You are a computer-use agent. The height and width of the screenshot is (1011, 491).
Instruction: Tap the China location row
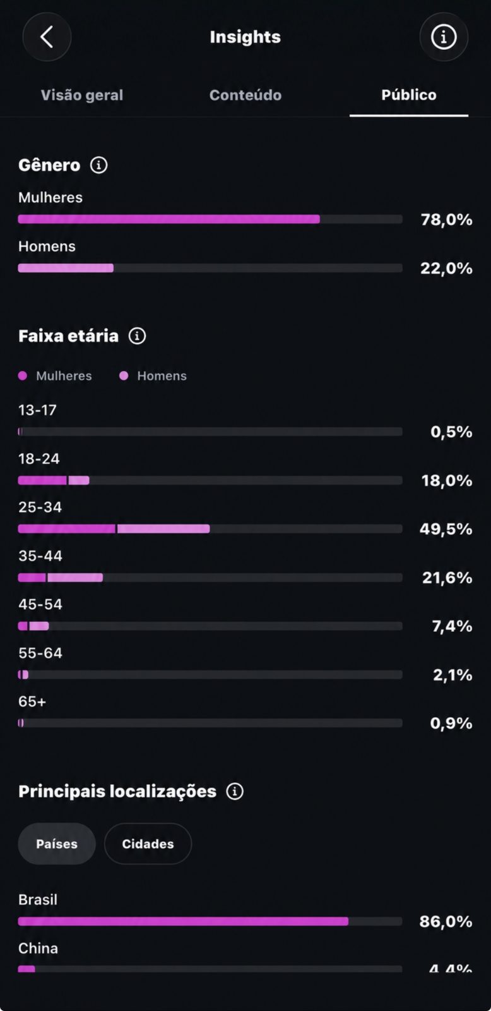click(245, 957)
